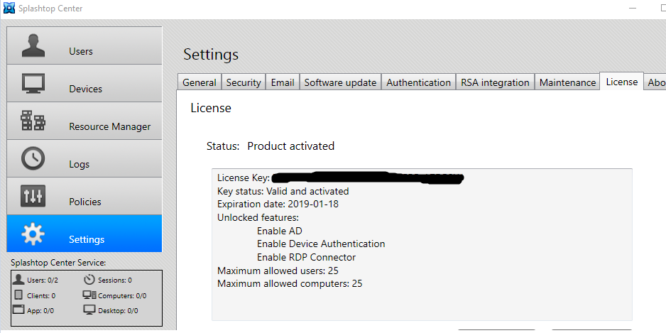The height and width of the screenshot is (333, 666).
Task: Switch to the General tab
Action: coord(200,82)
